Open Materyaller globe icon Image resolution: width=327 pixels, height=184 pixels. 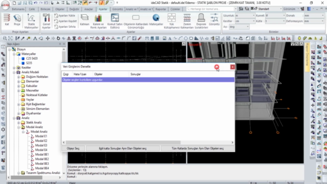coord(156,20)
